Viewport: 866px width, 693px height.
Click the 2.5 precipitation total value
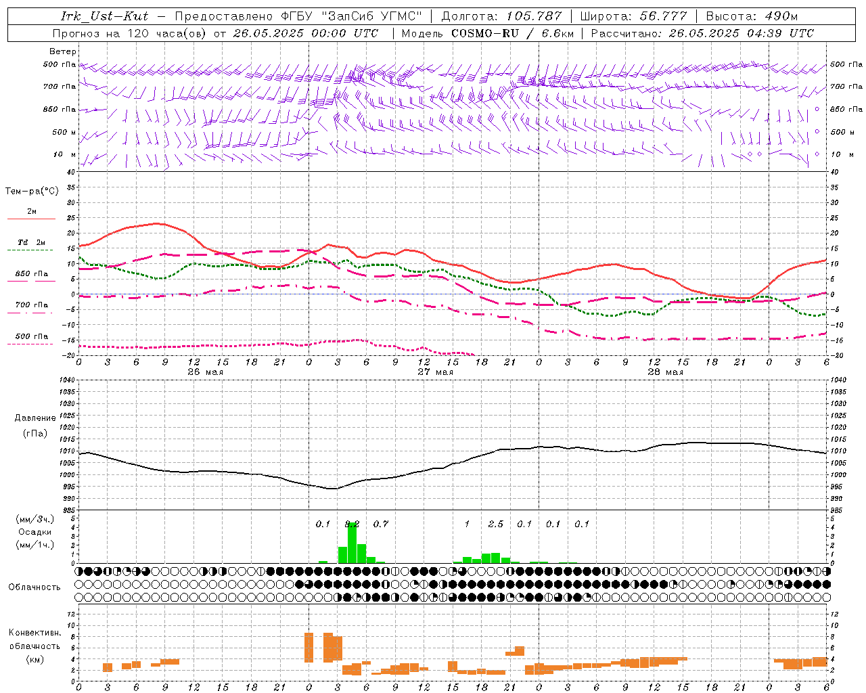495,524
